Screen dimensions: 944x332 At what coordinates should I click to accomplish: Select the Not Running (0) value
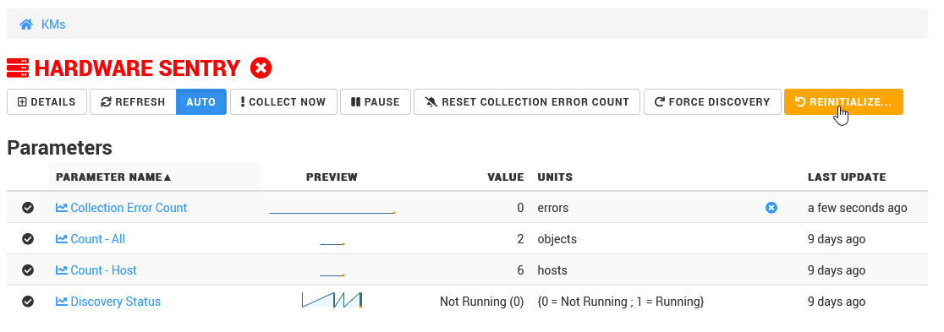pos(481,302)
